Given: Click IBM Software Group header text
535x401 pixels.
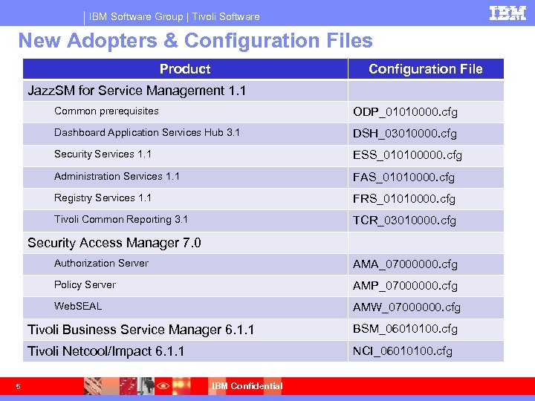Looking at the screenshot, I should pos(136,16).
